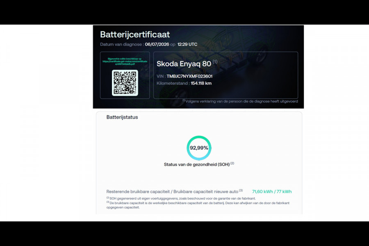Click the Skoda Enyaq 80 title
369x246 pixels.
(x=184, y=64)
